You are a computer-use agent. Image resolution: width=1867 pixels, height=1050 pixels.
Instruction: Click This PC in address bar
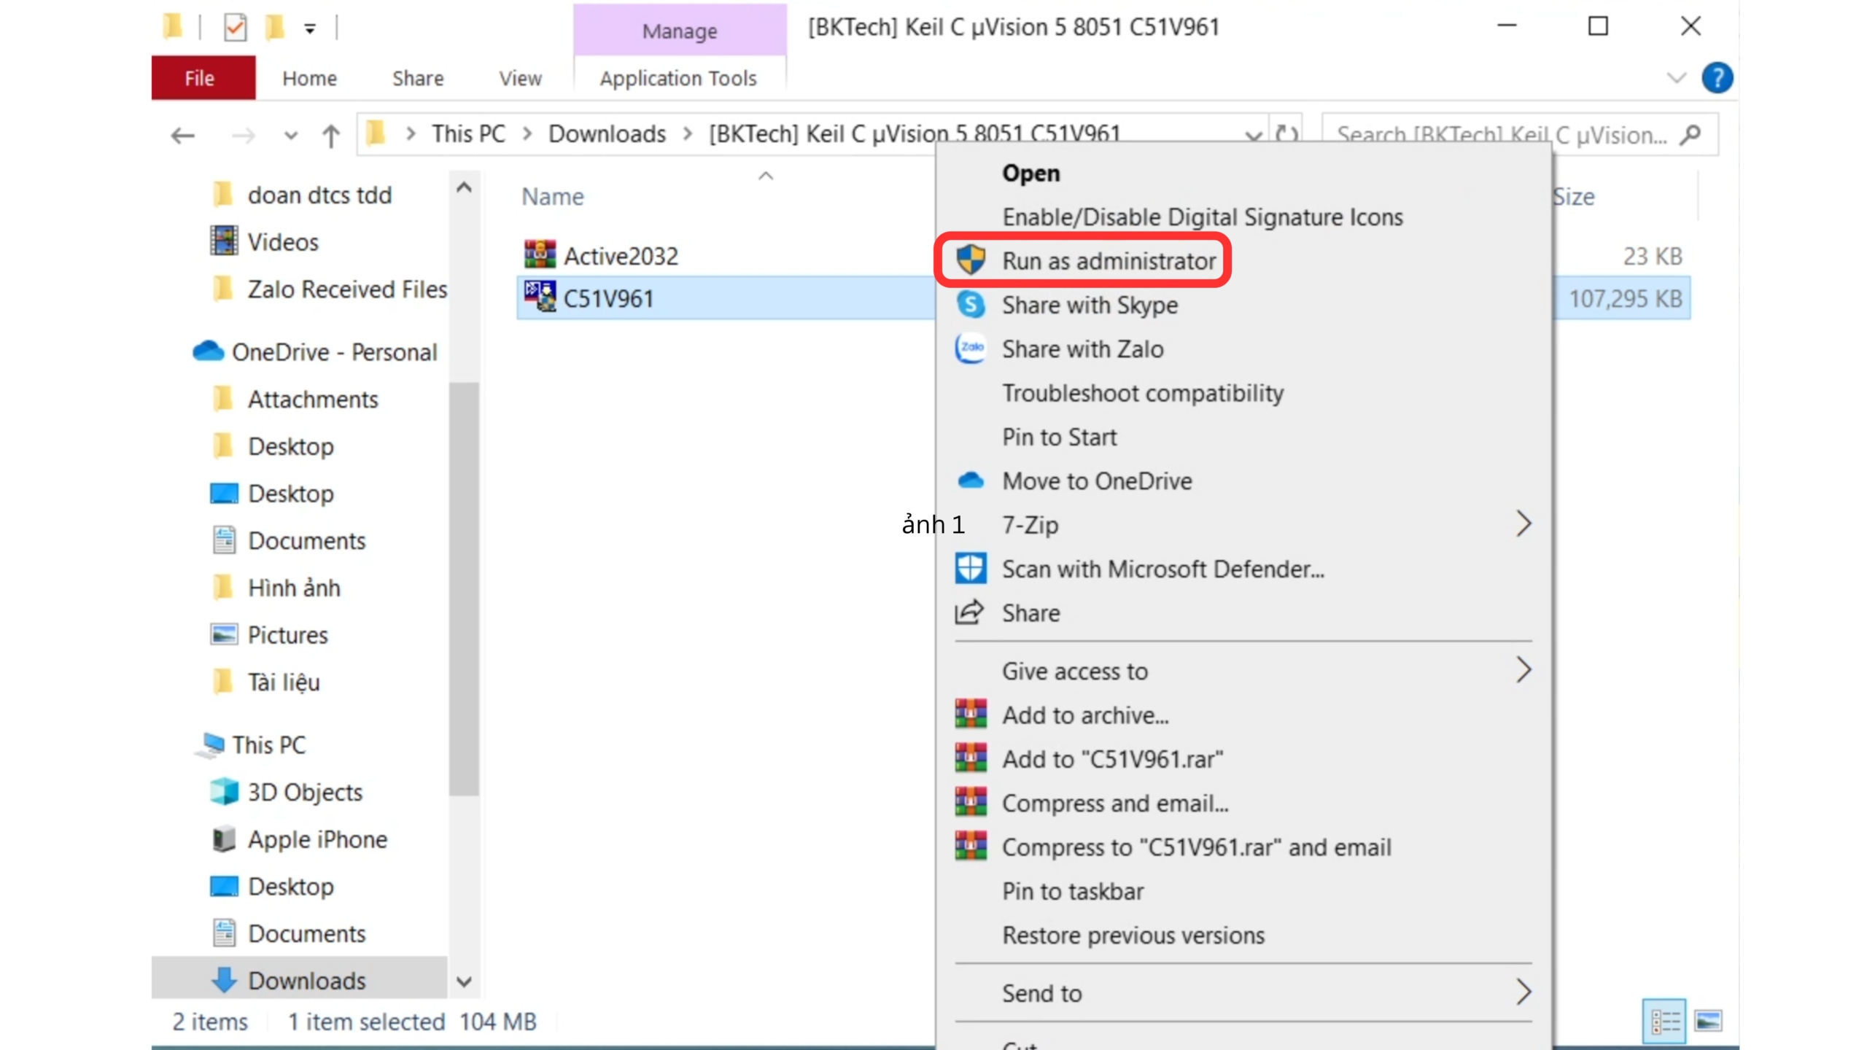[x=468, y=133]
